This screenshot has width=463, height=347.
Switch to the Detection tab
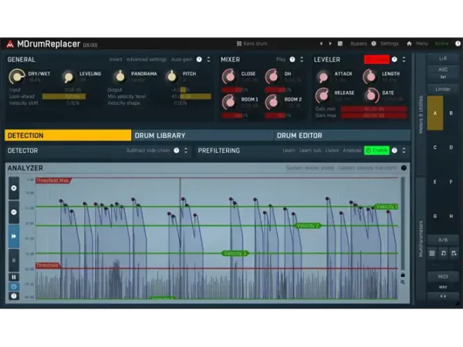pos(68,136)
